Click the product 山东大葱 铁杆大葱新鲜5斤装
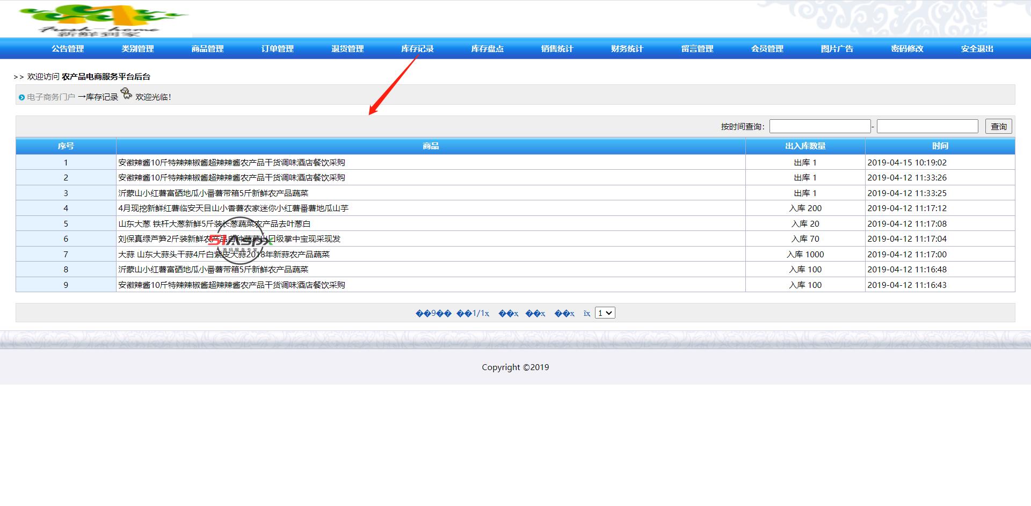Screen dimensions: 1031x506 pos(215,224)
